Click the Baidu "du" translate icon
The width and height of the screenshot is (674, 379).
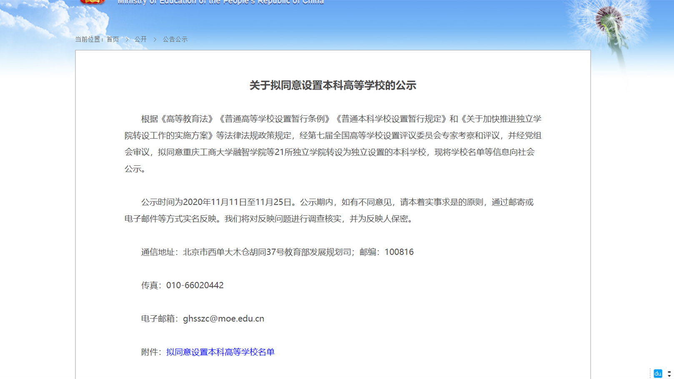pos(658,373)
